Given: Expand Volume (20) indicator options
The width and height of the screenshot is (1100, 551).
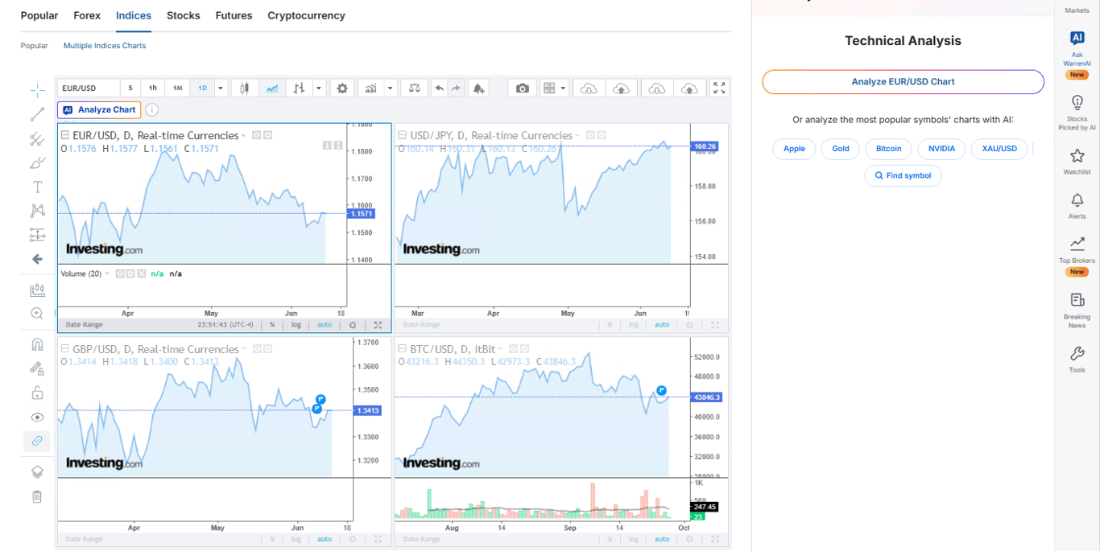Looking at the screenshot, I should (107, 274).
